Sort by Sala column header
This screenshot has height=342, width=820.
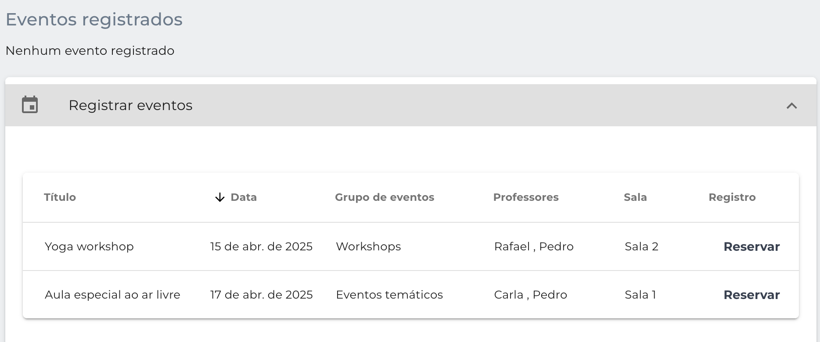pyautogui.click(x=635, y=197)
